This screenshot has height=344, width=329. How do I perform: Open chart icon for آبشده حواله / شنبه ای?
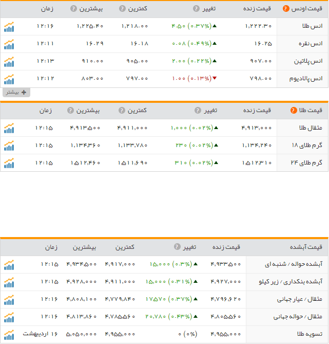coord(9,265)
